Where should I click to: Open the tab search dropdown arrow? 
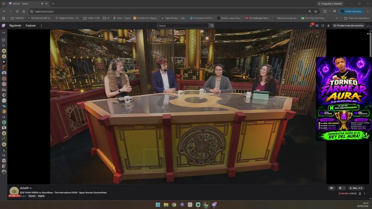(3, 3)
